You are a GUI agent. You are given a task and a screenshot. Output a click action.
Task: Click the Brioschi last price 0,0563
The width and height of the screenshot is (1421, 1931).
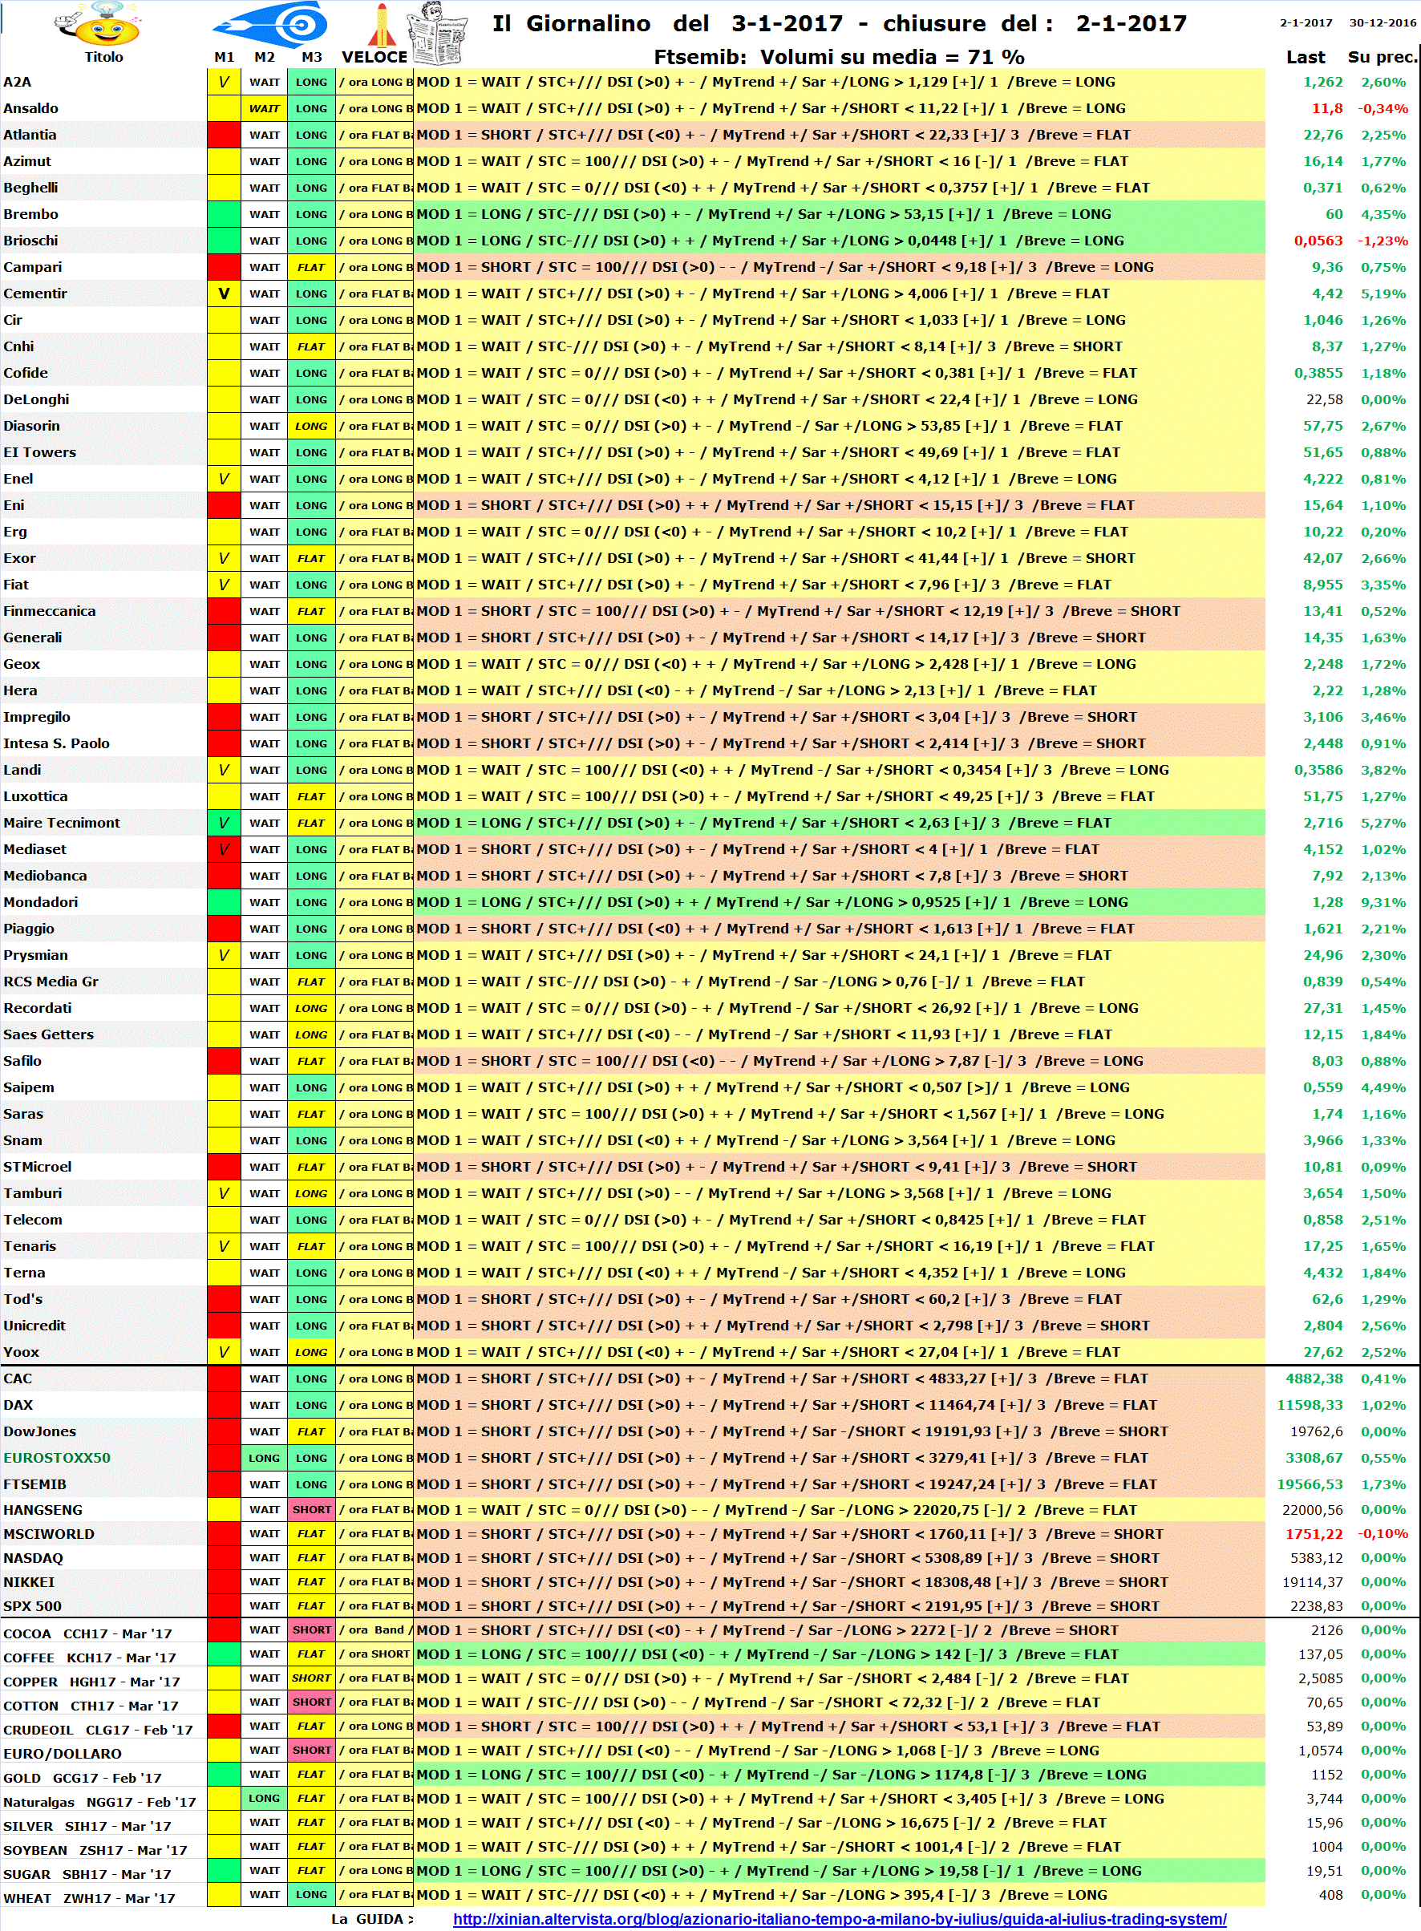click(1318, 240)
